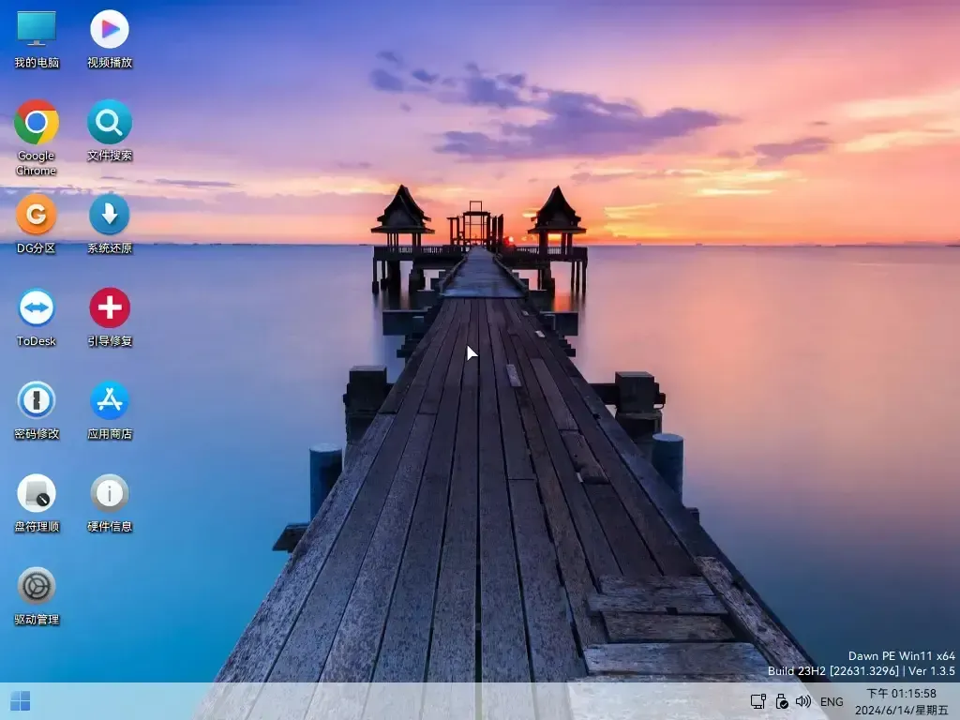Image resolution: width=960 pixels, height=720 pixels.
Task: Open Google Chrome browser
Action: 36,125
